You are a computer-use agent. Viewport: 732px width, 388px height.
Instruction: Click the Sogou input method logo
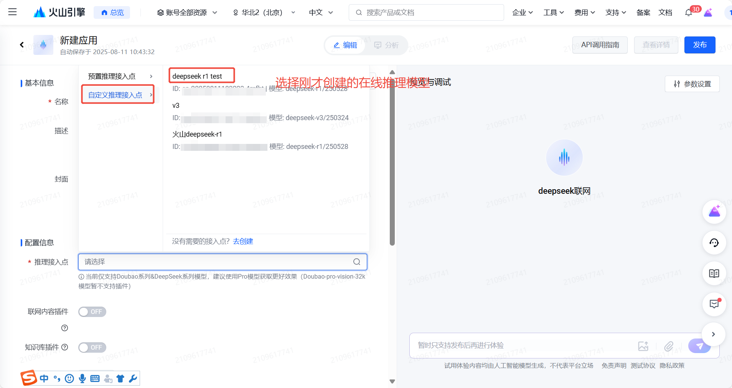(x=29, y=378)
